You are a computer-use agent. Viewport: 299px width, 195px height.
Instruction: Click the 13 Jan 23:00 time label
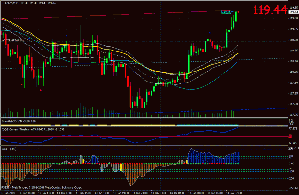pos(159,193)
